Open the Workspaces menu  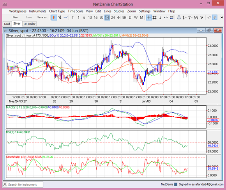pos(18,11)
